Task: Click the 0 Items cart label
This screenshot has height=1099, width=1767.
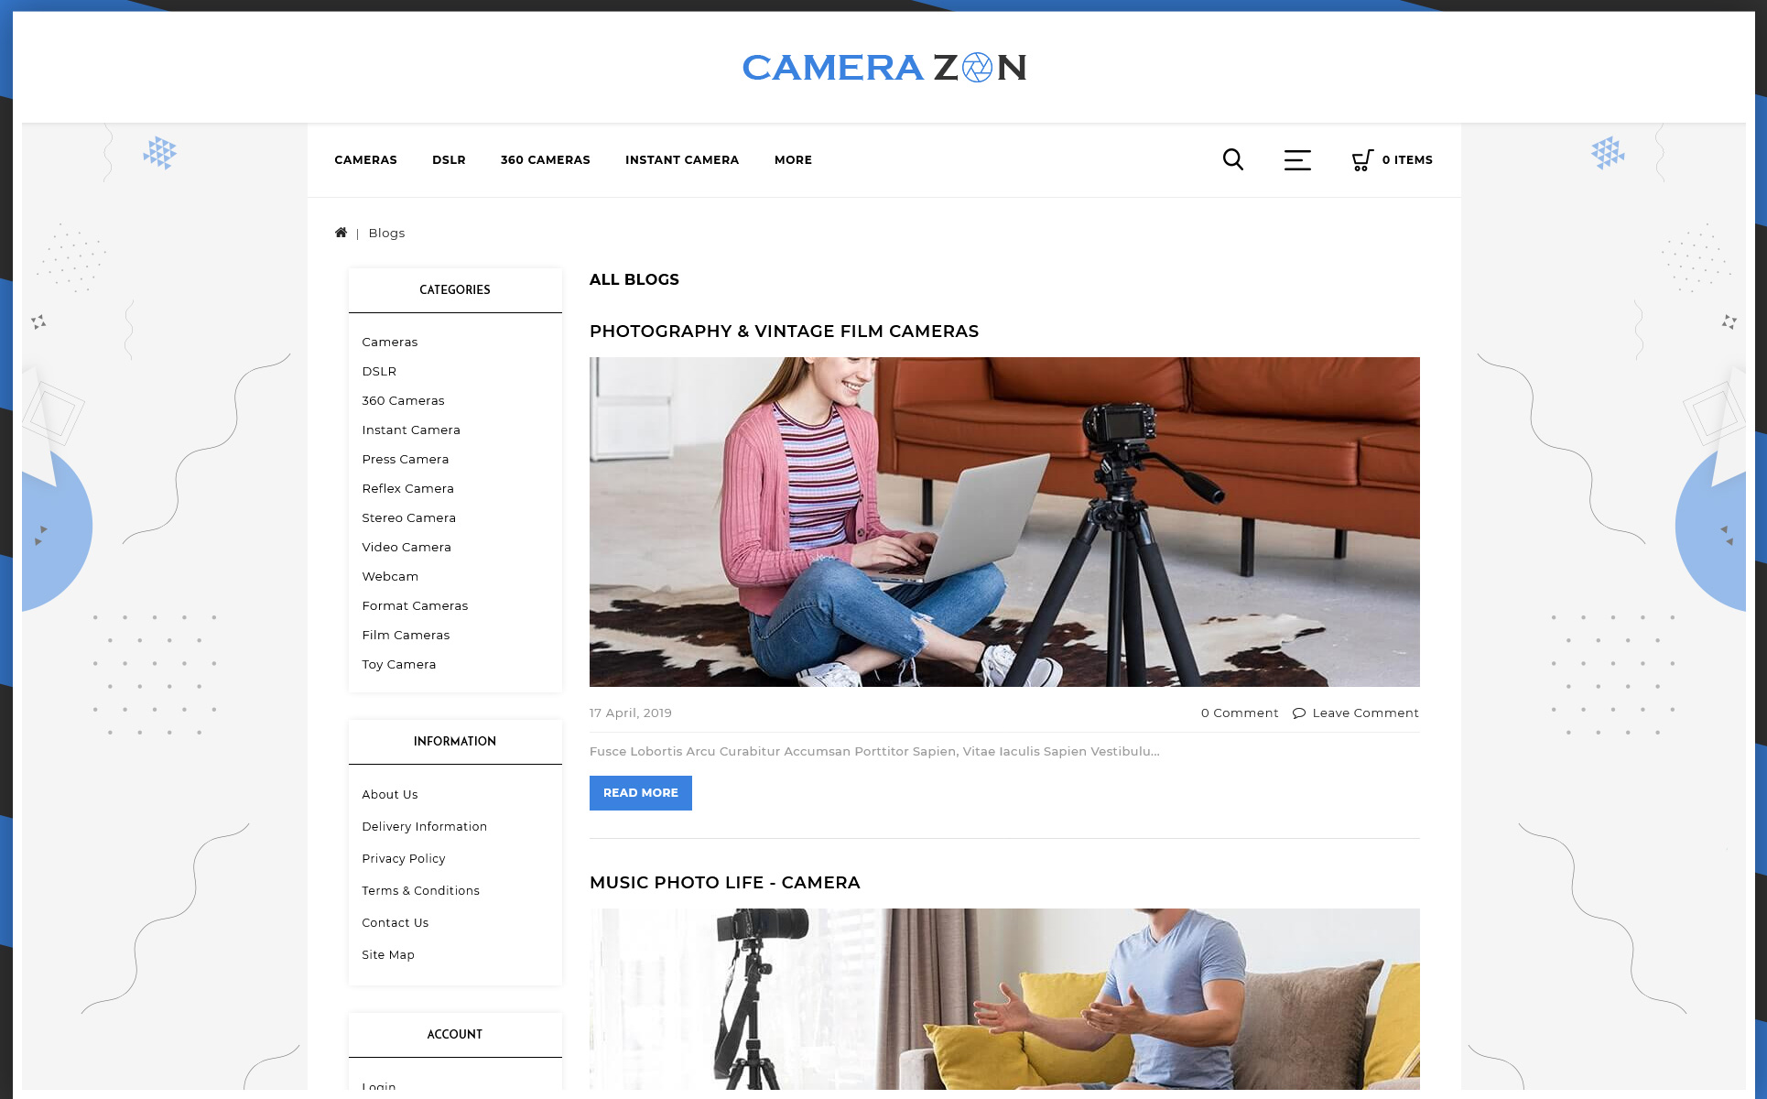Action: click(x=1407, y=160)
